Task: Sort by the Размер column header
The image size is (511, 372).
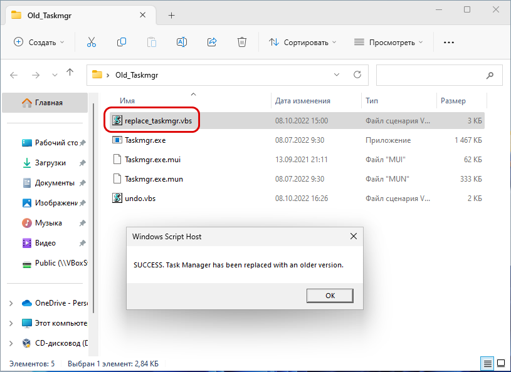Action: tap(453, 101)
